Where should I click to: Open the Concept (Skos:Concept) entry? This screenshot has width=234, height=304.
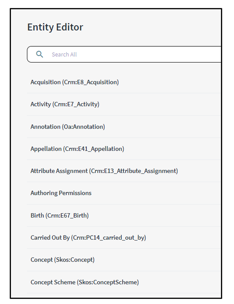click(x=124, y=260)
